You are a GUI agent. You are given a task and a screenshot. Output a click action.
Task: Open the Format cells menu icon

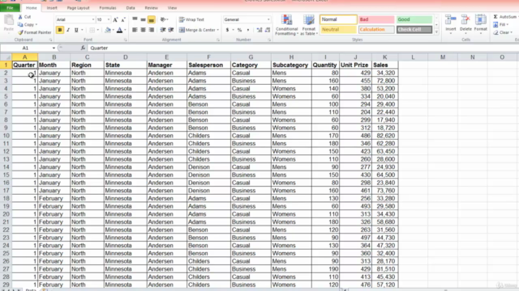point(480,20)
